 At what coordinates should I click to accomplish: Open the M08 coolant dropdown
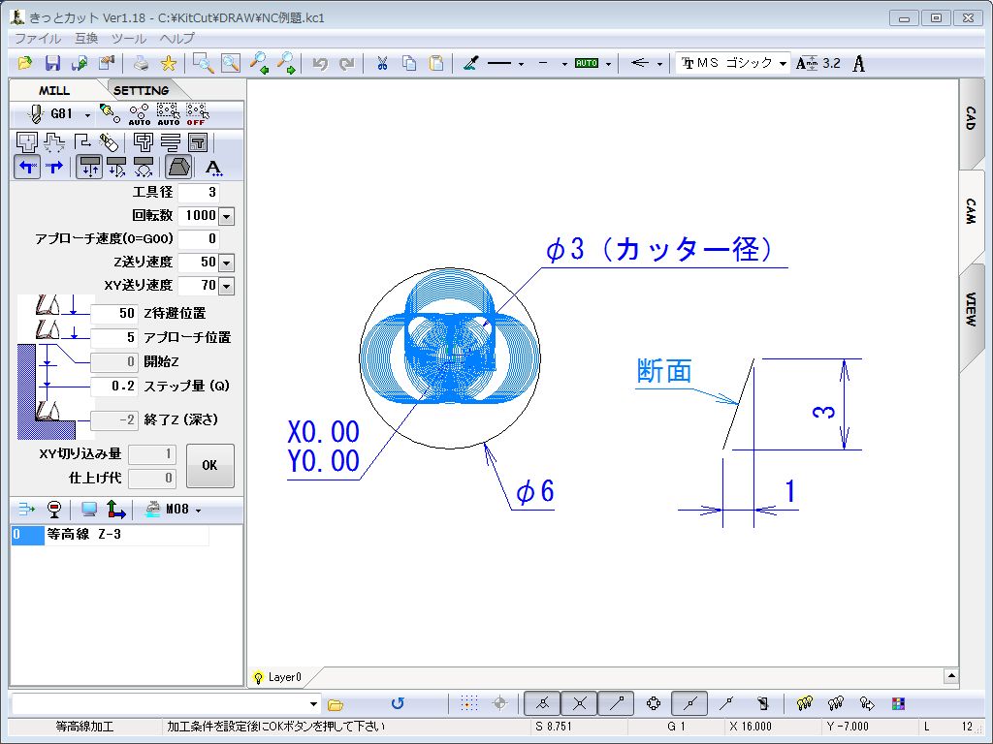coord(198,511)
